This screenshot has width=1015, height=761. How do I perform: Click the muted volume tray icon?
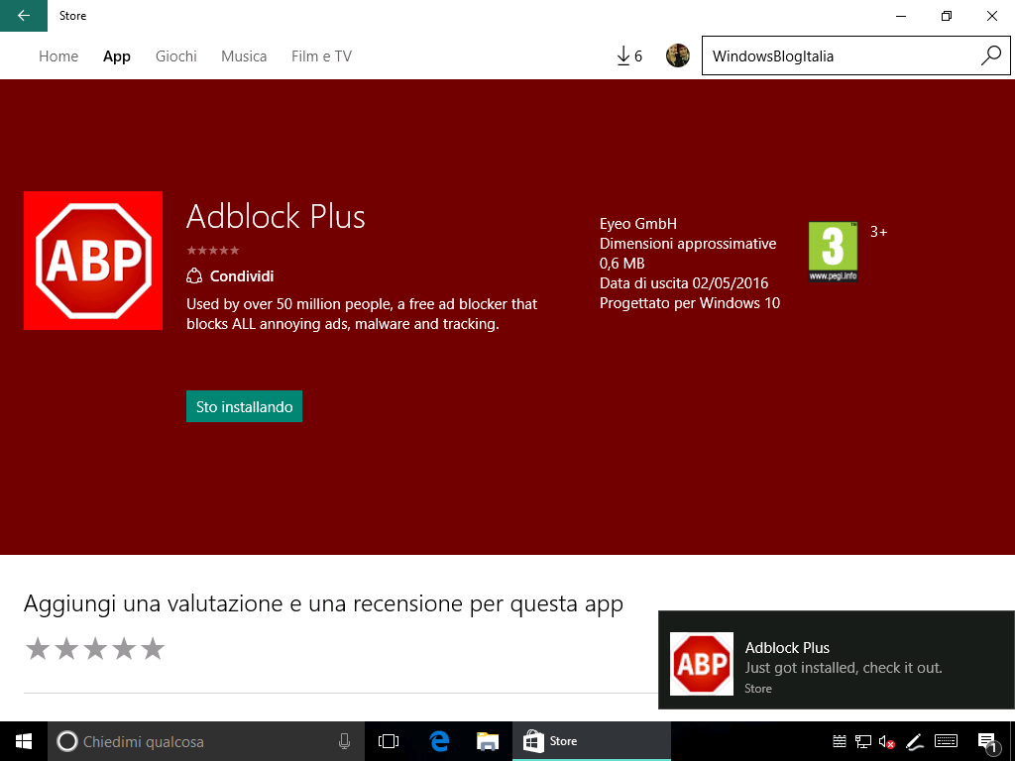tap(887, 741)
